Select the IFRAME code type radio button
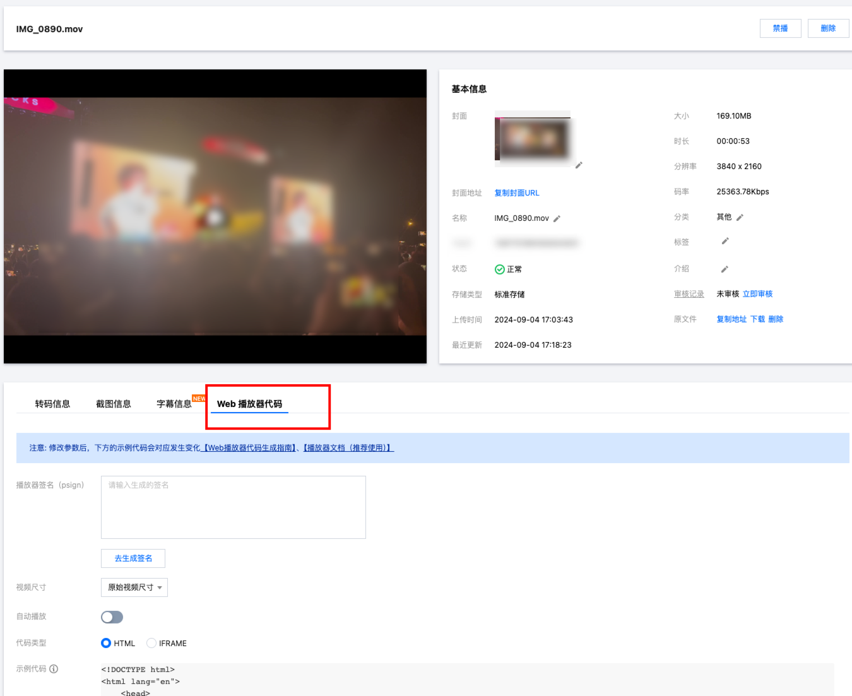Viewport: 852px width, 696px height. [x=151, y=643]
